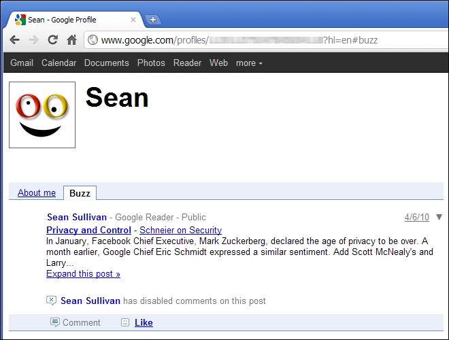Image resolution: width=449 pixels, height=340 pixels.
Task: Open a new tab with the plus button
Action: [x=153, y=20]
